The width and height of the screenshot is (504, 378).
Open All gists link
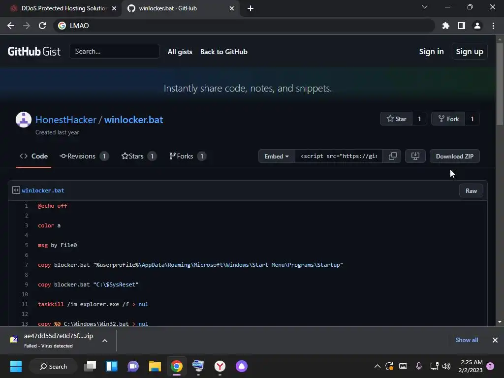(x=180, y=52)
